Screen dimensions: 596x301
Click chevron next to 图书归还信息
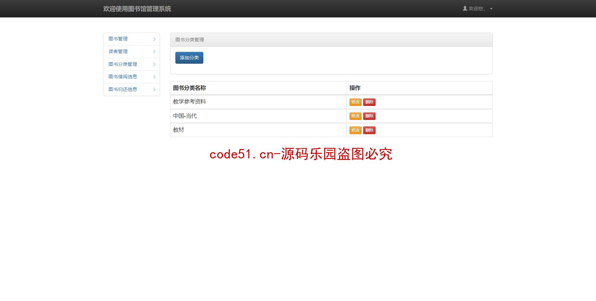(154, 89)
